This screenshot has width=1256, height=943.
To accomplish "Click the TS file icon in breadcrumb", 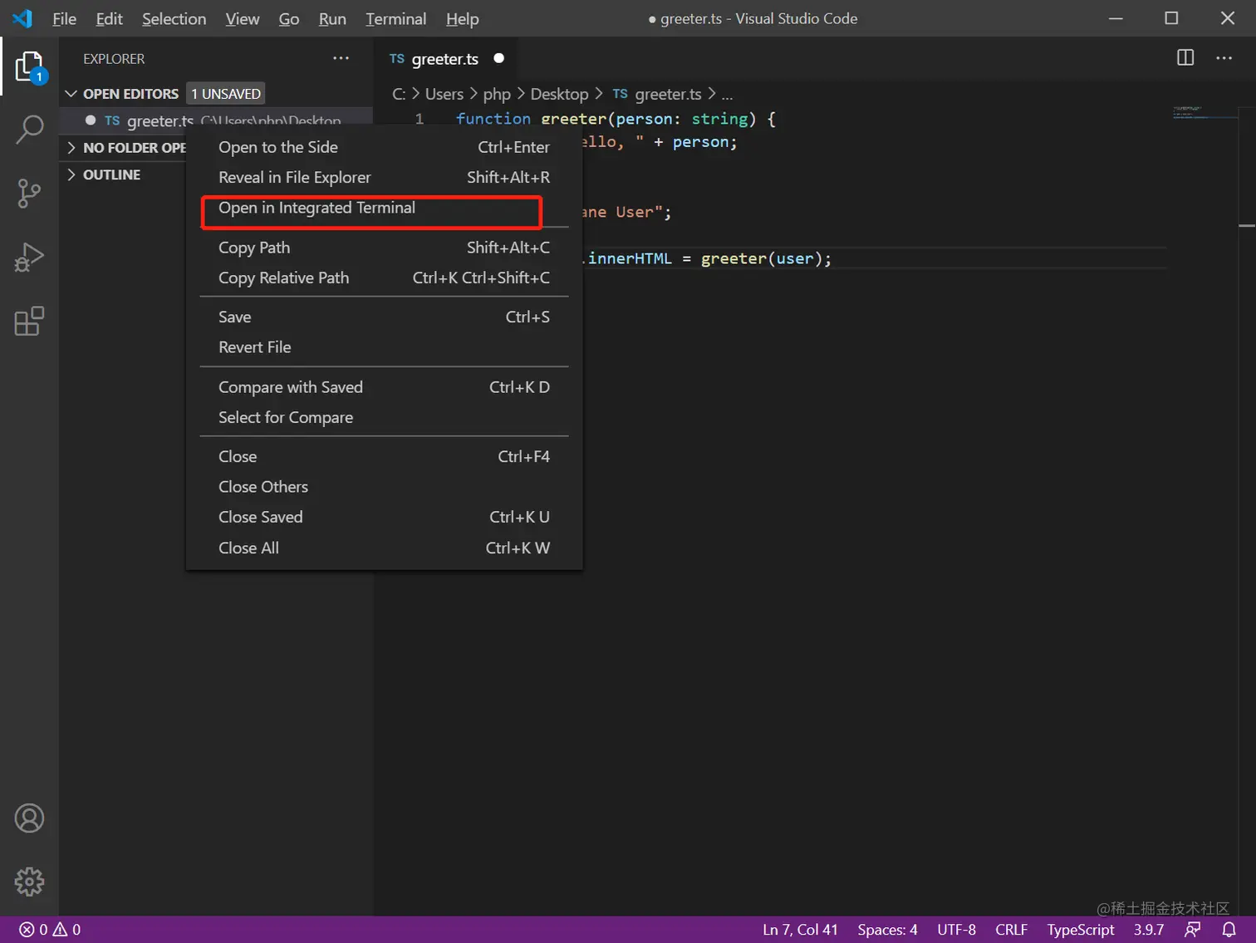I will [620, 94].
